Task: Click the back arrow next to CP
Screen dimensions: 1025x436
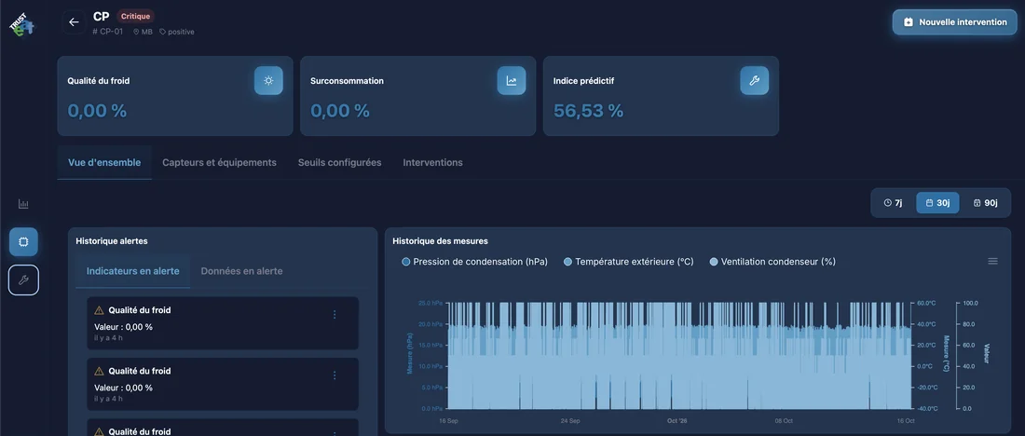Action: click(x=74, y=22)
